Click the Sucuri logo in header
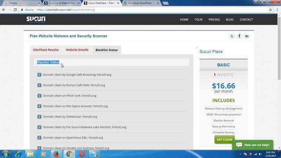Image resolution: width=281 pixels, height=158 pixels. 36,19
